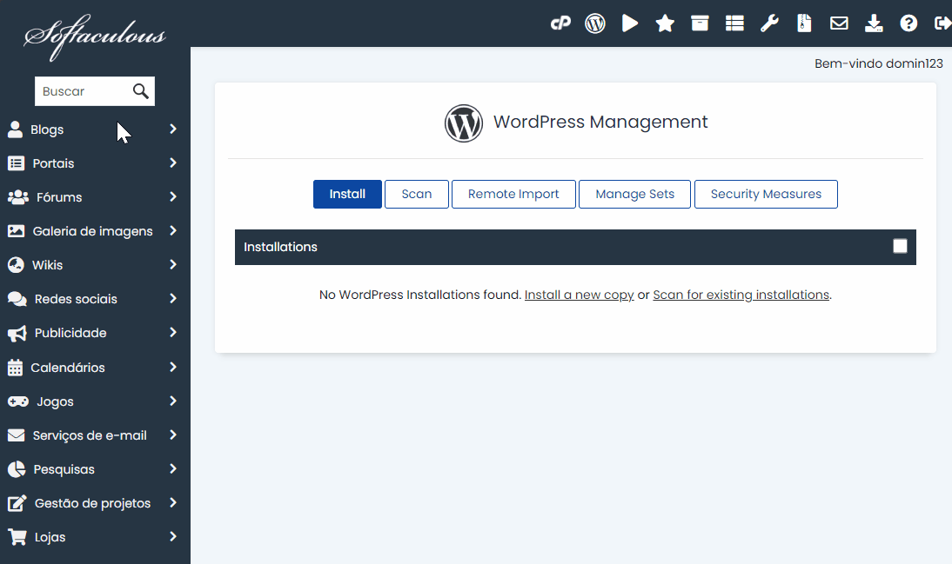Open cPanel via the cP icon
This screenshot has height=564, width=952.
[560, 23]
